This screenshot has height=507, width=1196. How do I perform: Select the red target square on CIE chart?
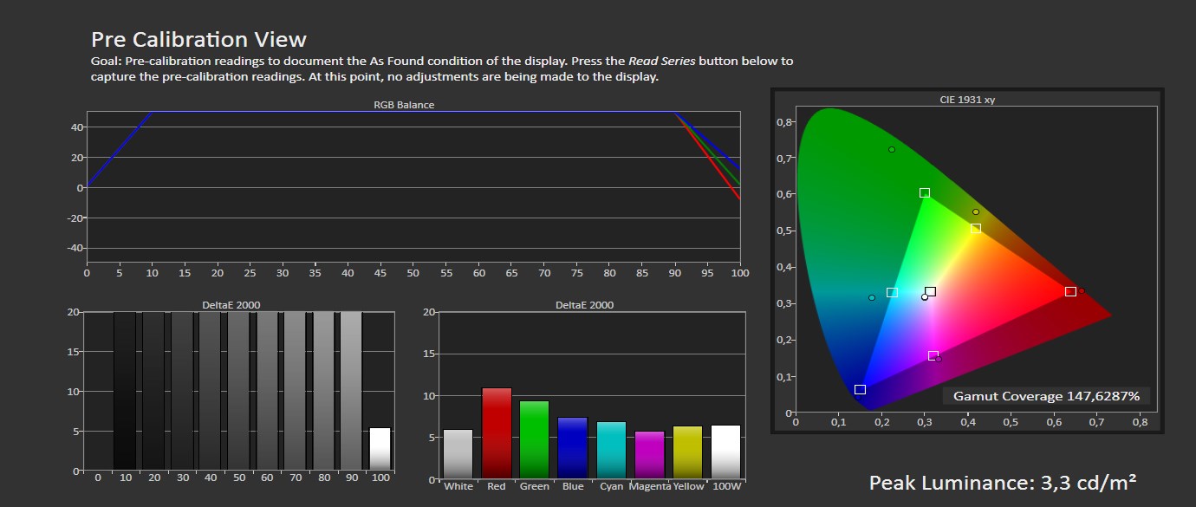click(x=1070, y=292)
